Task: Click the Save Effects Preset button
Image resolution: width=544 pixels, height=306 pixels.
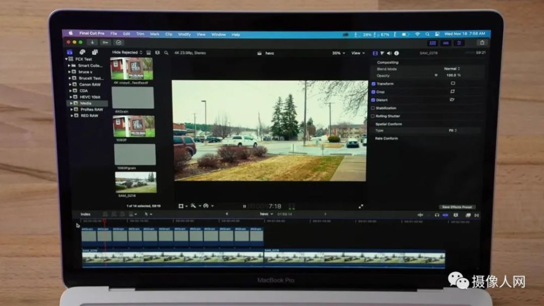Action: [x=457, y=207]
